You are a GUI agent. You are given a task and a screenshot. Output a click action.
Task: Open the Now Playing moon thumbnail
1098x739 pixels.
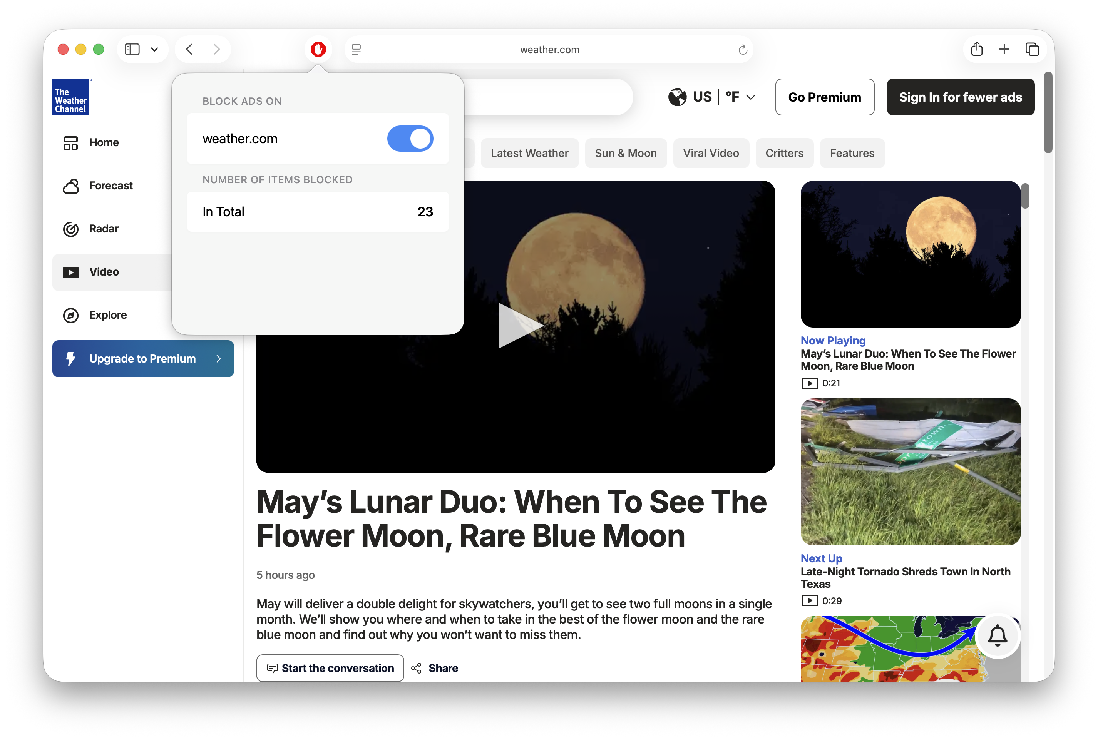[911, 254]
